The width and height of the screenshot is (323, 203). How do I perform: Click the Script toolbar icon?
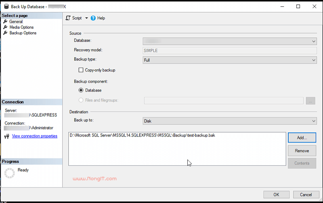(68, 18)
